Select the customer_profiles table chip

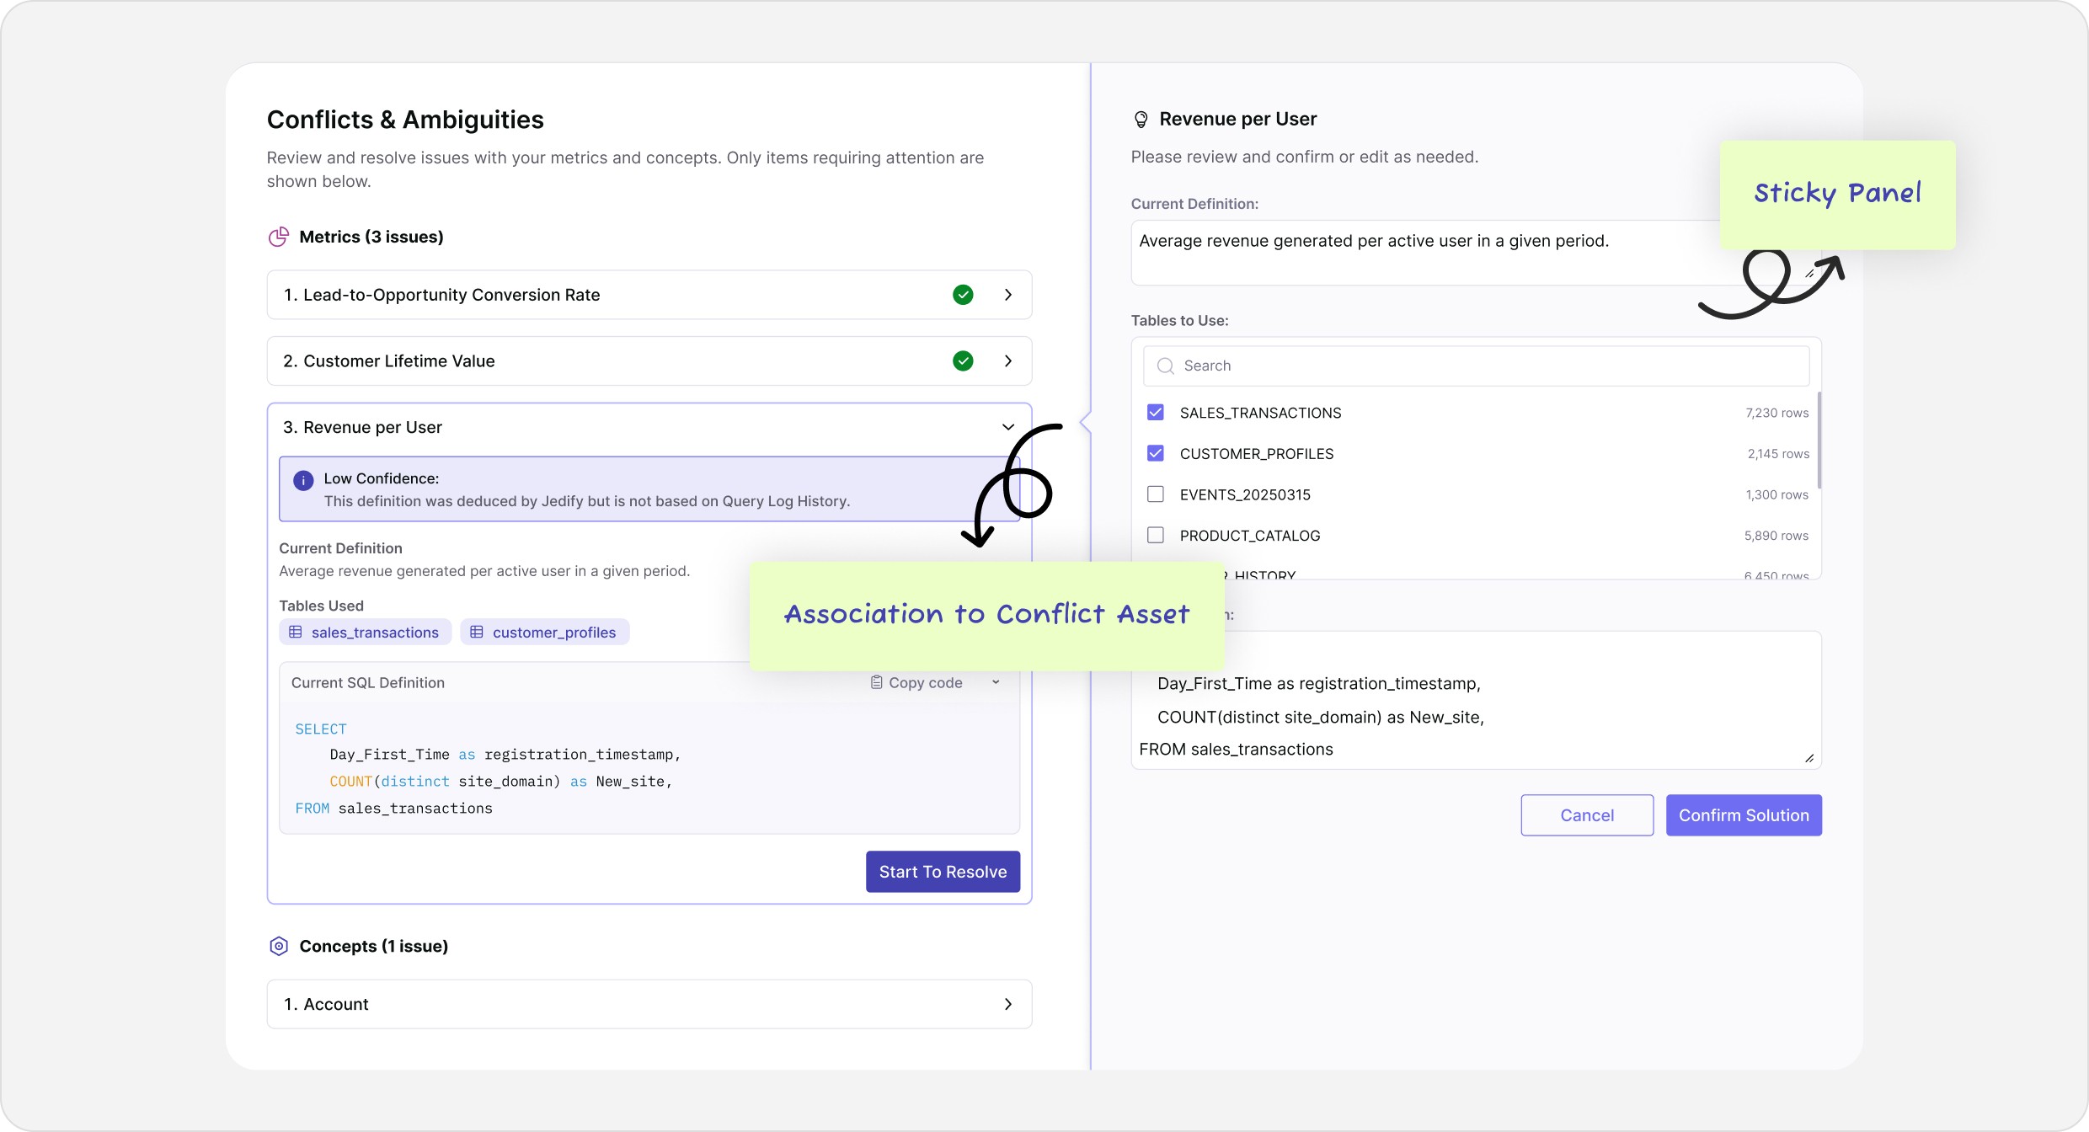pyautogui.click(x=545, y=632)
